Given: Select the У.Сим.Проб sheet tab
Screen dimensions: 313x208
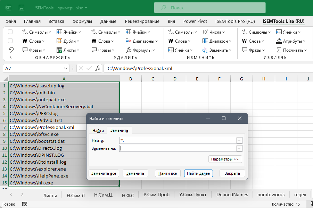Looking at the screenshot, I should click(156, 194).
